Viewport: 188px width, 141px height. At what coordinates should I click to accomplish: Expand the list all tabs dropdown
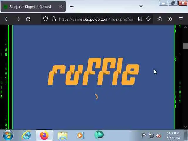(x=141, y=6)
